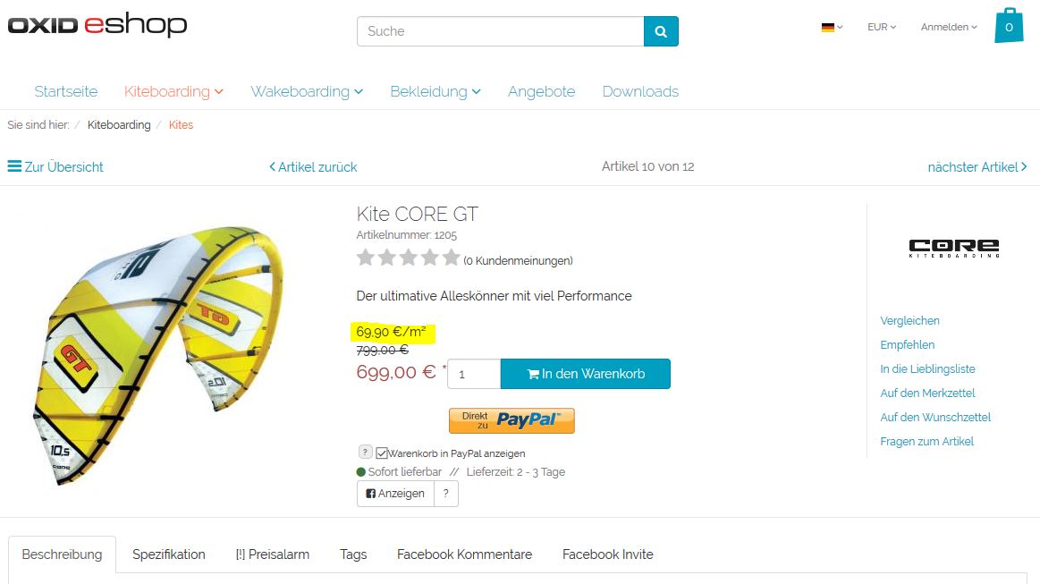The width and height of the screenshot is (1040, 584).
Task: Open the EUR currency dropdown
Action: pyautogui.click(x=881, y=27)
